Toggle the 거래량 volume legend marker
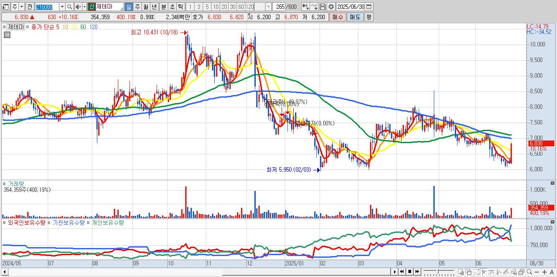 [x=5, y=183]
